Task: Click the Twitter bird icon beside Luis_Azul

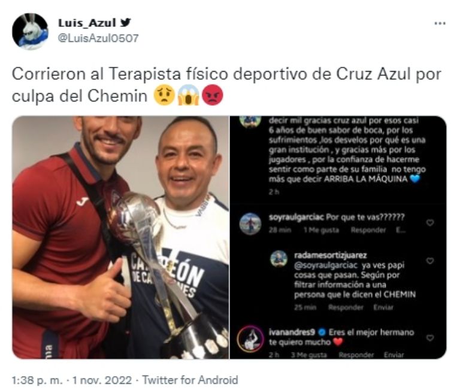Action: pyautogui.click(x=125, y=22)
